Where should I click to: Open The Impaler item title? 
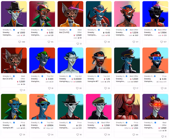pyautogui.click(x=121, y=125)
